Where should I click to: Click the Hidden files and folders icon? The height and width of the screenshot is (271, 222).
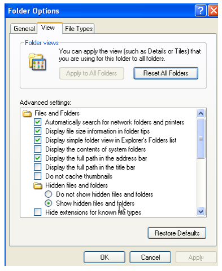pyautogui.click(x=38, y=185)
